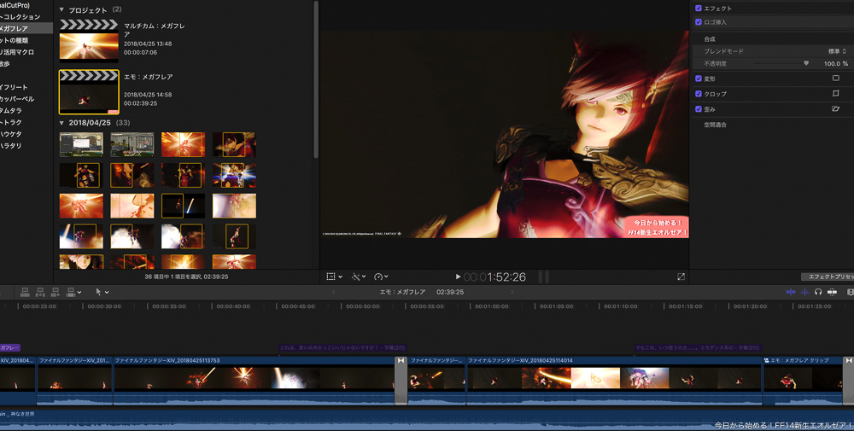Select タムタラ in the library sidebar
Viewport: 854px width, 431px height.
(x=11, y=111)
